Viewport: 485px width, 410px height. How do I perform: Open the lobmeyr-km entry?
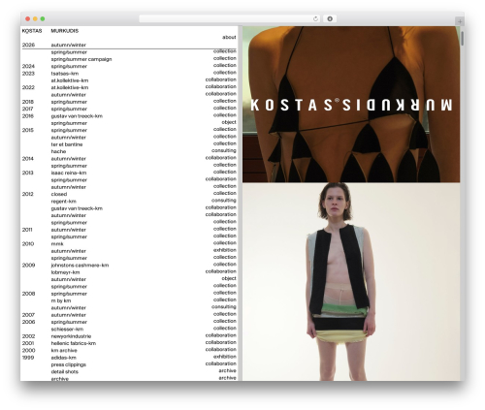click(x=65, y=272)
